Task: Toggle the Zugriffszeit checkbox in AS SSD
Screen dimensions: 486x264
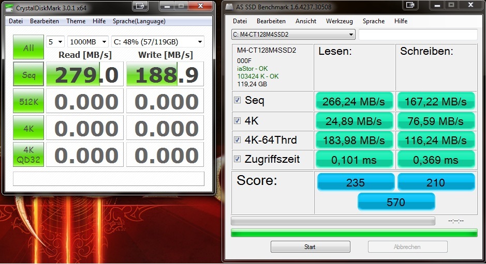Action: 238,159
